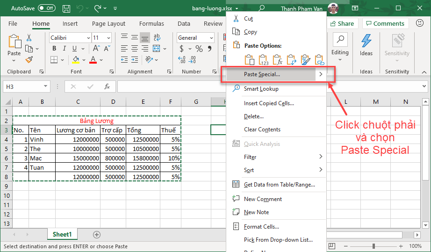This screenshot has width=431, height=252.
Task: Click the Cut scissors icon in Clipboard
Action: pos(29,38)
